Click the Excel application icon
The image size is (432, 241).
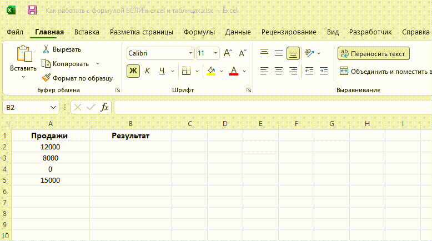point(11,10)
